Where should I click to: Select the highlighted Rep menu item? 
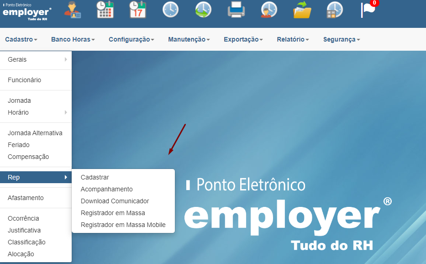(36, 177)
